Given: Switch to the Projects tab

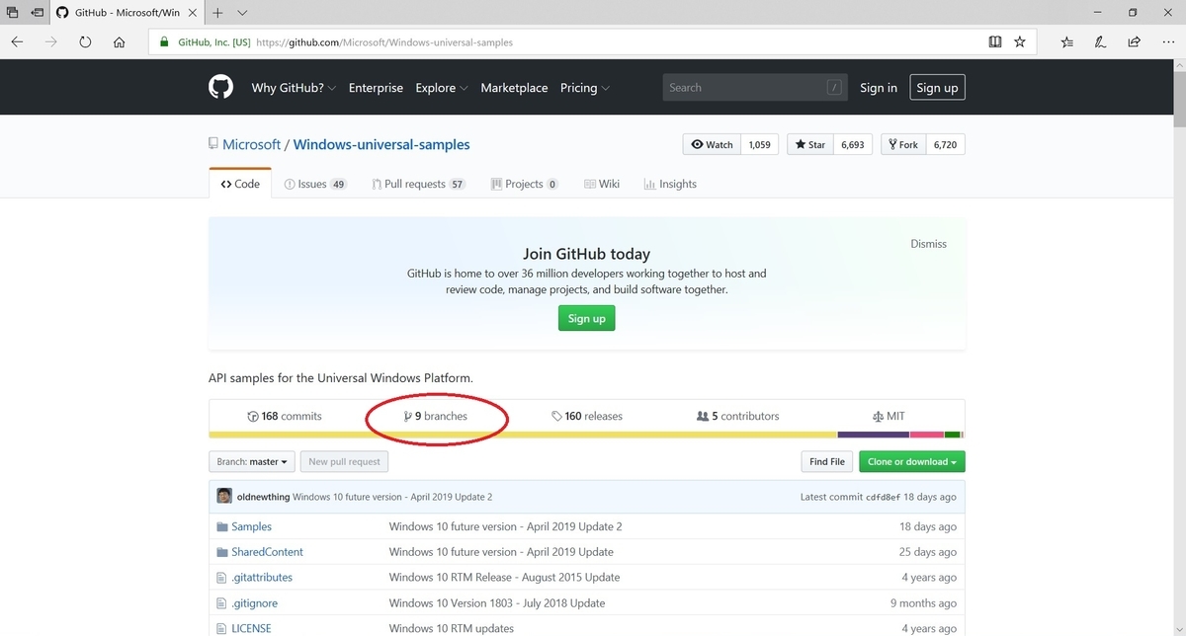Looking at the screenshot, I should tap(525, 184).
